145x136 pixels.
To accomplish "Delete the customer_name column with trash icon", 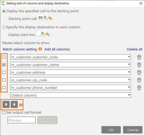I will (x=139, y=65).
